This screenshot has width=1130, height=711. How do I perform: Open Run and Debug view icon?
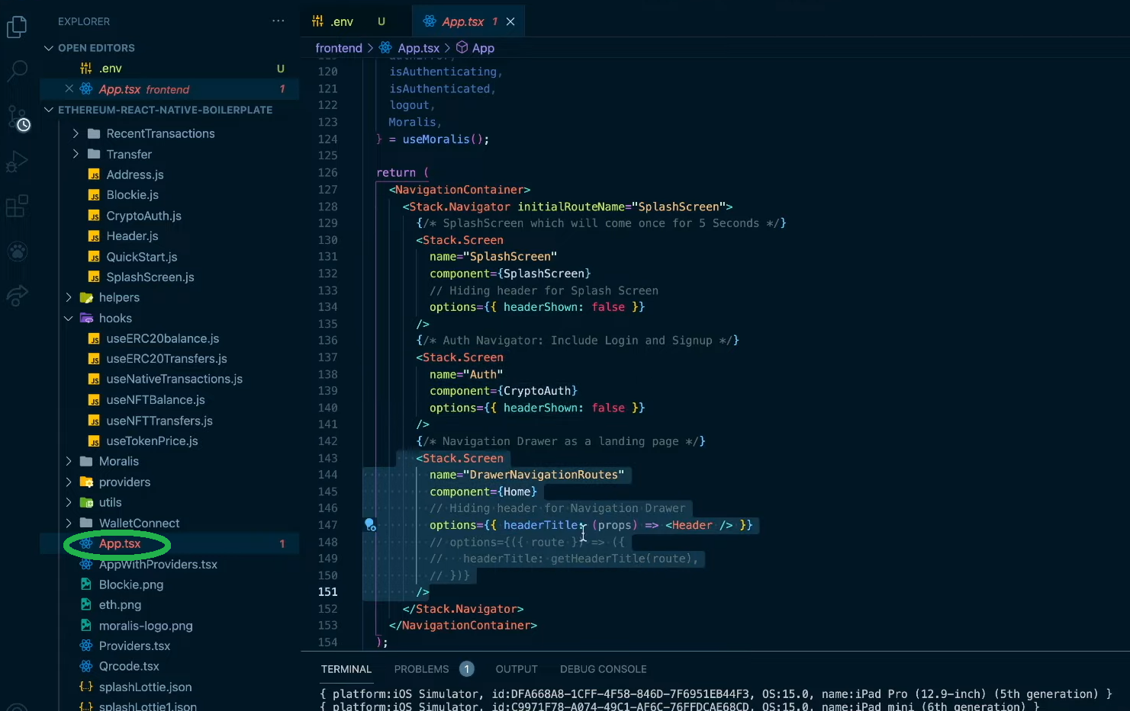(x=17, y=162)
